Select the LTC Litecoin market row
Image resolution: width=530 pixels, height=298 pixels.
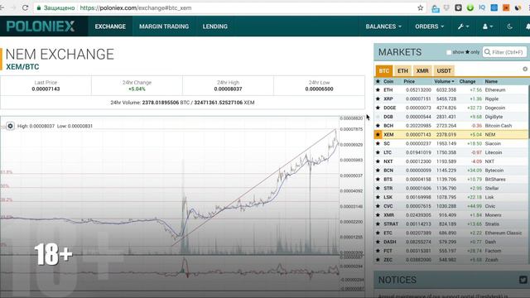pos(451,152)
